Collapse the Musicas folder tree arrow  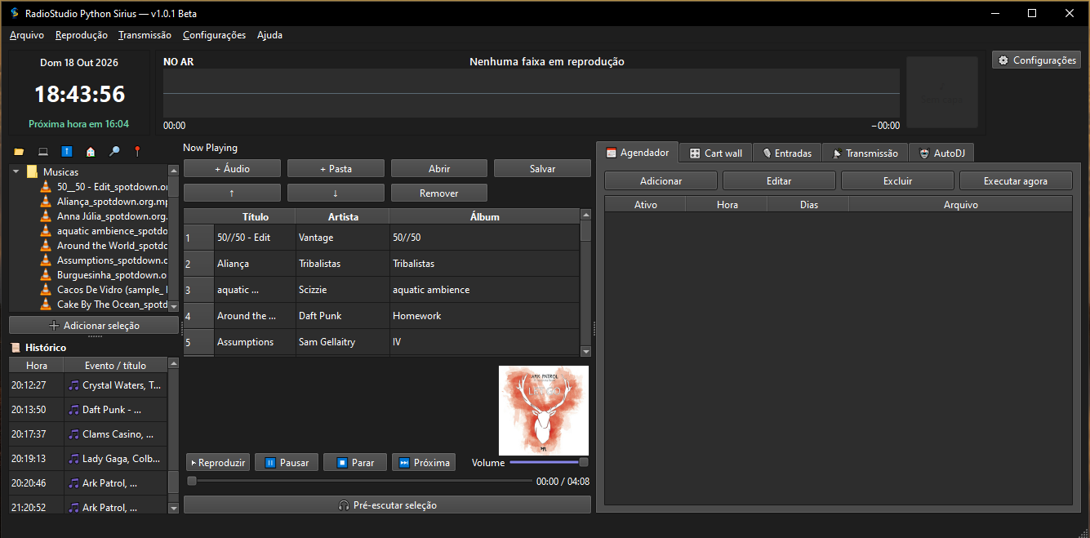point(16,172)
